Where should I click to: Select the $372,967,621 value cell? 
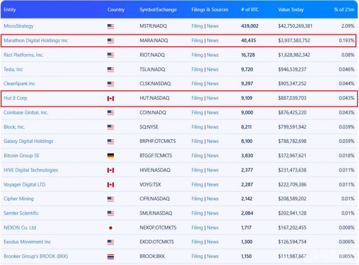tap(292, 156)
